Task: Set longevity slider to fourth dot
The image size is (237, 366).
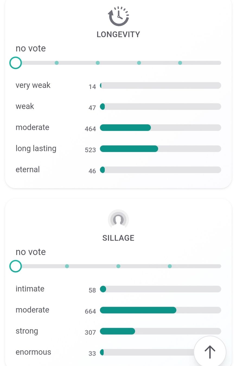Action: [x=180, y=63]
